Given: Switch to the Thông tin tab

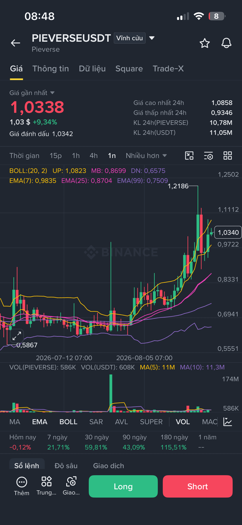Looking at the screenshot, I should 51,69.
